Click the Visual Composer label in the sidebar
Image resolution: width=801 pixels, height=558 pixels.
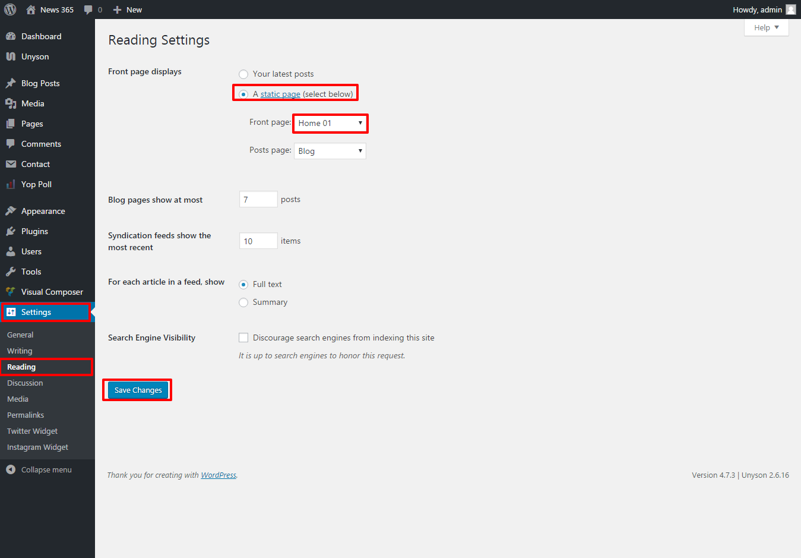tap(52, 292)
